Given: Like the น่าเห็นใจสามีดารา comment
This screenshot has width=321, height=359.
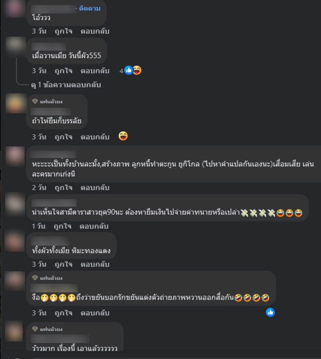Looking at the screenshot, I should pyautogui.click(x=63, y=226).
